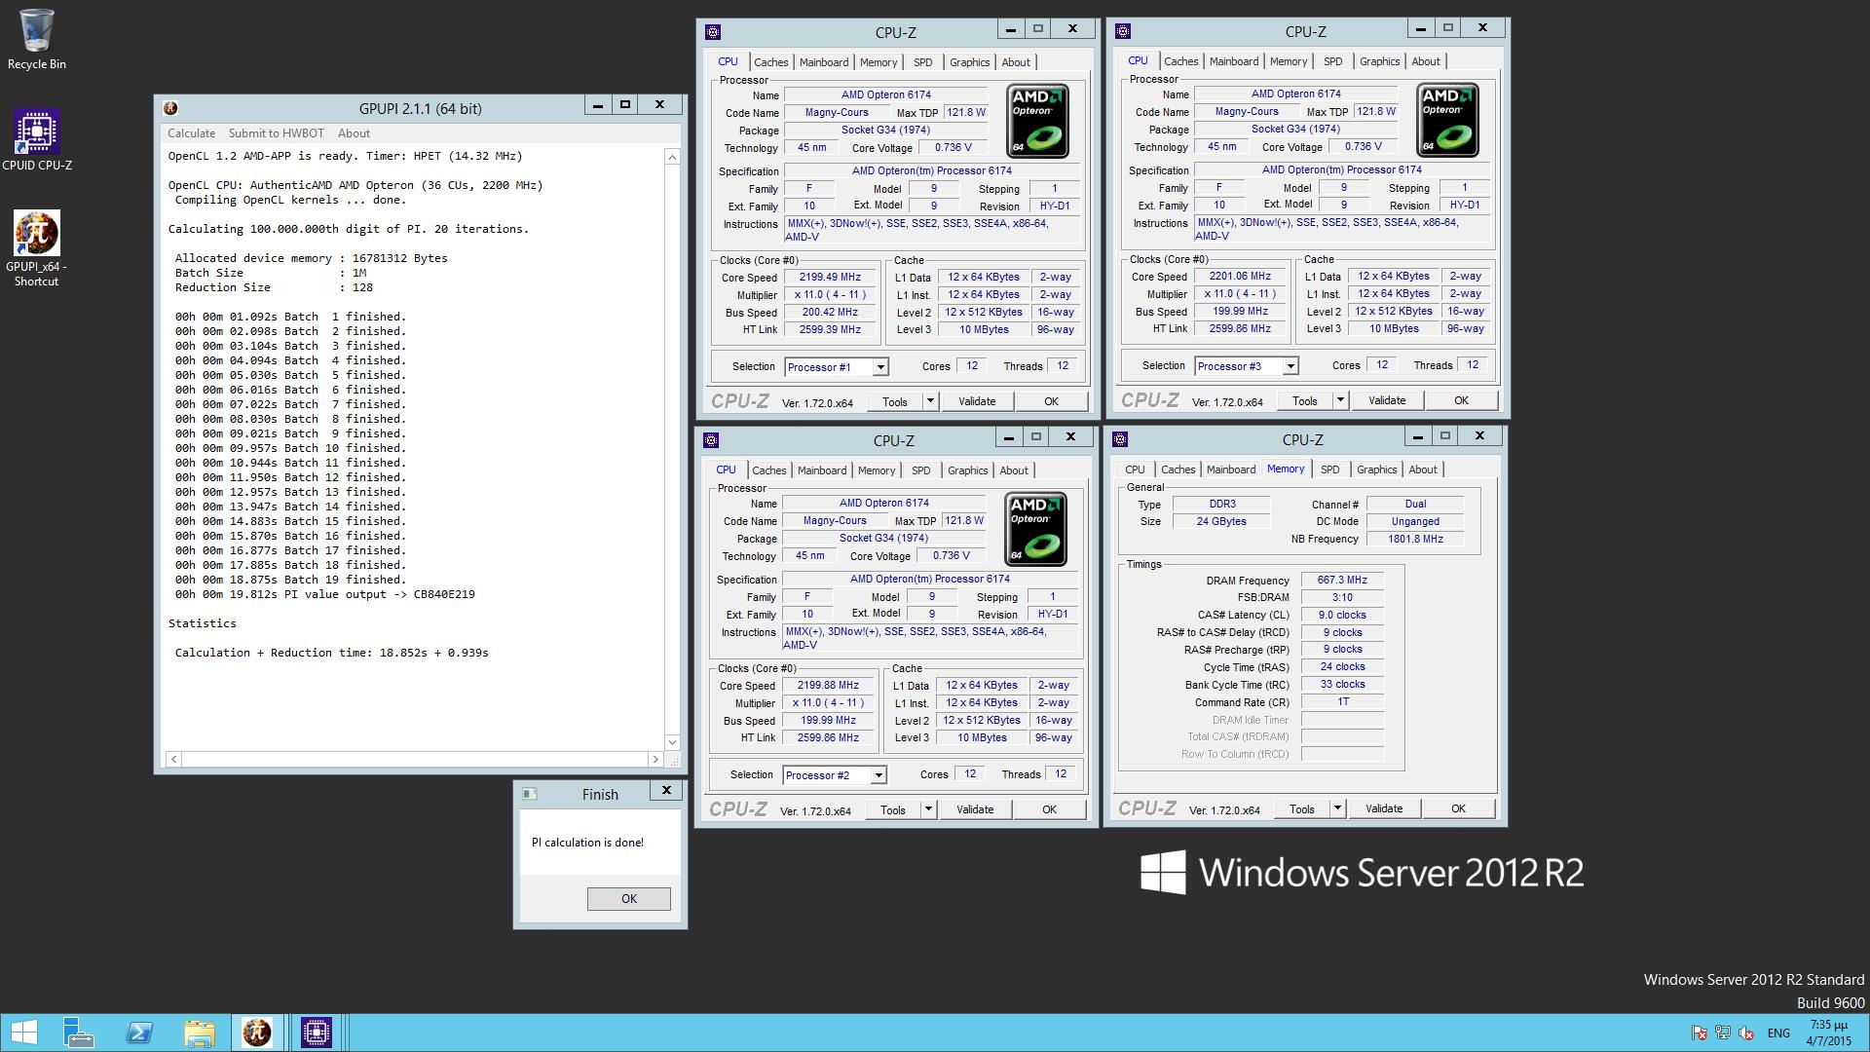Open Submit to HWBOT menu in GPUPI
The width and height of the screenshot is (1870, 1052).
coord(276,133)
